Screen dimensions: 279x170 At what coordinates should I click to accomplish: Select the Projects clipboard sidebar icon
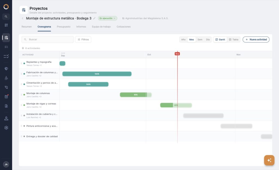[x=6, y=38]
